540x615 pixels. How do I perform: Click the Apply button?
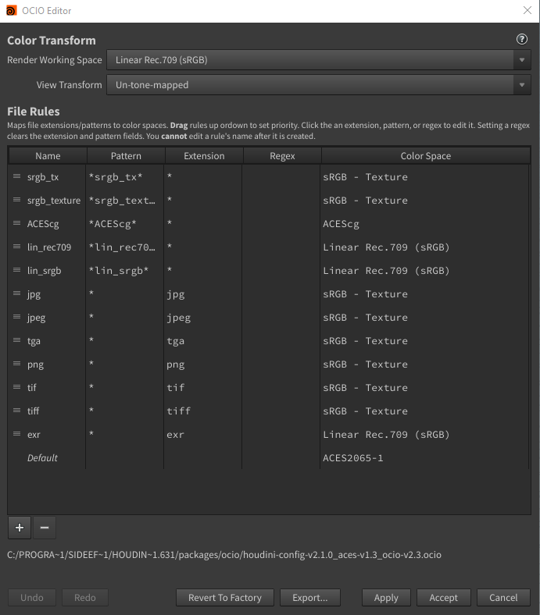pyautogui.click(x=386, y=597)
